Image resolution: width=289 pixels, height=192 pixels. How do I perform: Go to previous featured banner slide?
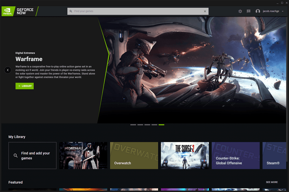pyautogui.click(x=8, y=70)
